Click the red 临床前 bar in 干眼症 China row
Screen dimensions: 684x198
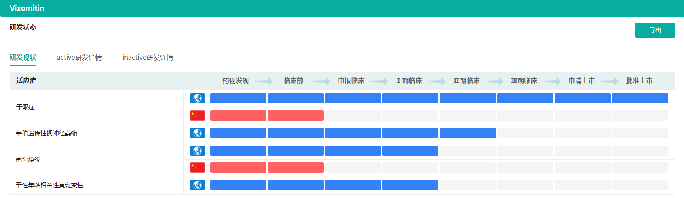point(296,116)
